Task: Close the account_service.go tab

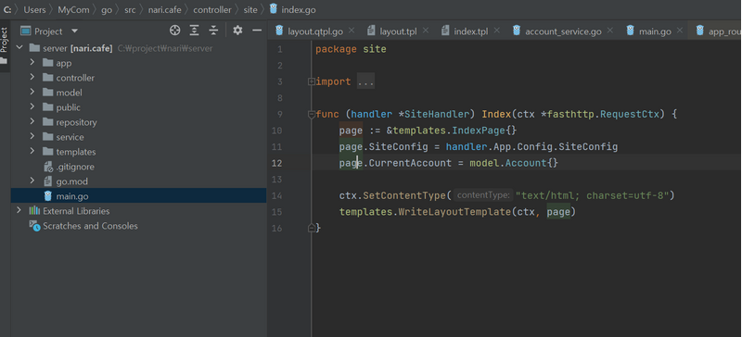Action: pos(609,31)
